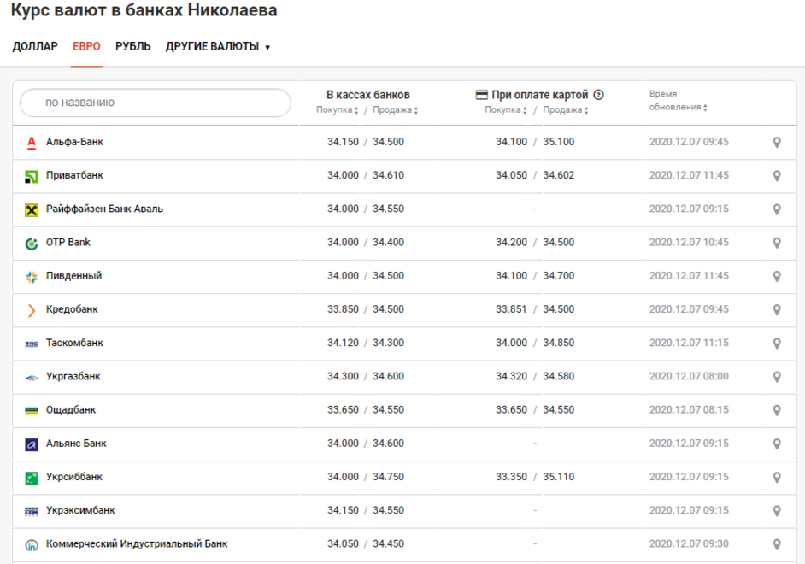Sort by Время обновления column
Image resolution: width=805 pixels, height=564 pixels.
point(678,101)
